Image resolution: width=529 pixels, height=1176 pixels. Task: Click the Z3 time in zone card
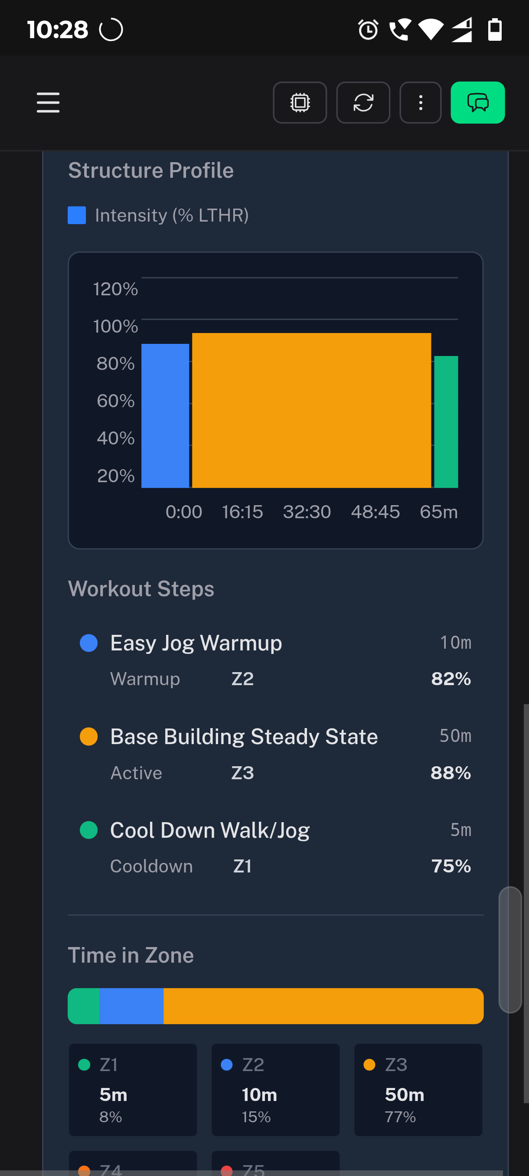click(x=418, y=1089)
